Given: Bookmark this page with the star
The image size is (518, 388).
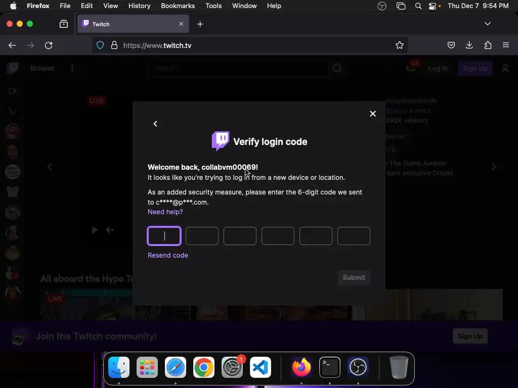Looking at the screenshot, I should (x=400, y=45).
